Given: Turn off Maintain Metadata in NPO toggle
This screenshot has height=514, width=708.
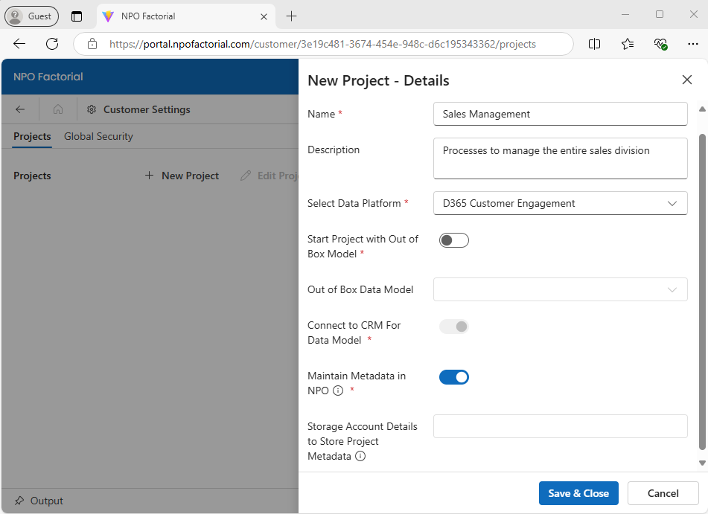Looking at the screenshot, I should coord(453,377).
